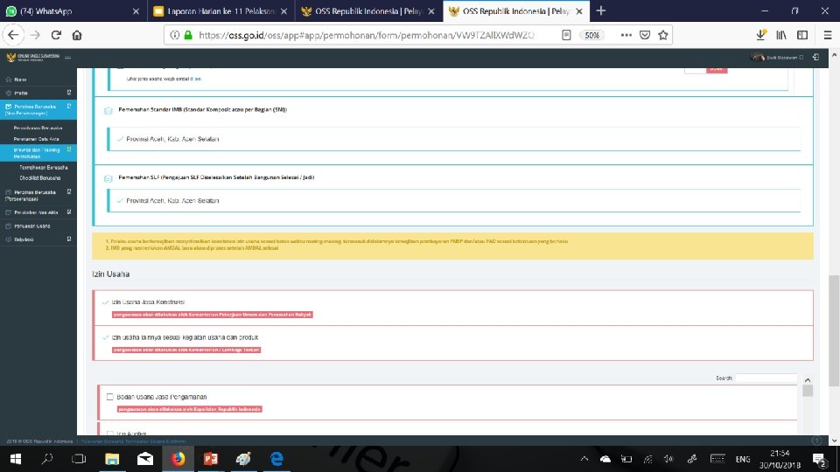The image size is (840, 472).
Task: Launch PowerPoint from the taskbar
Action: point(211,459)
